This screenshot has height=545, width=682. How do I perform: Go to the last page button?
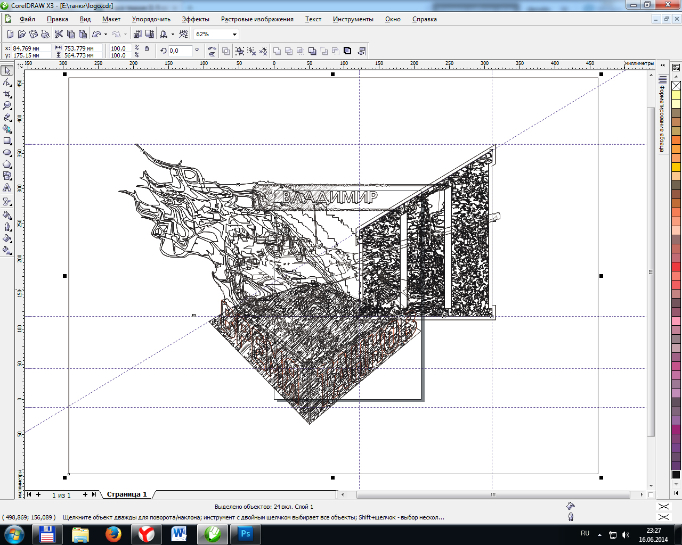pyautogui.click(x=94, y=494)
